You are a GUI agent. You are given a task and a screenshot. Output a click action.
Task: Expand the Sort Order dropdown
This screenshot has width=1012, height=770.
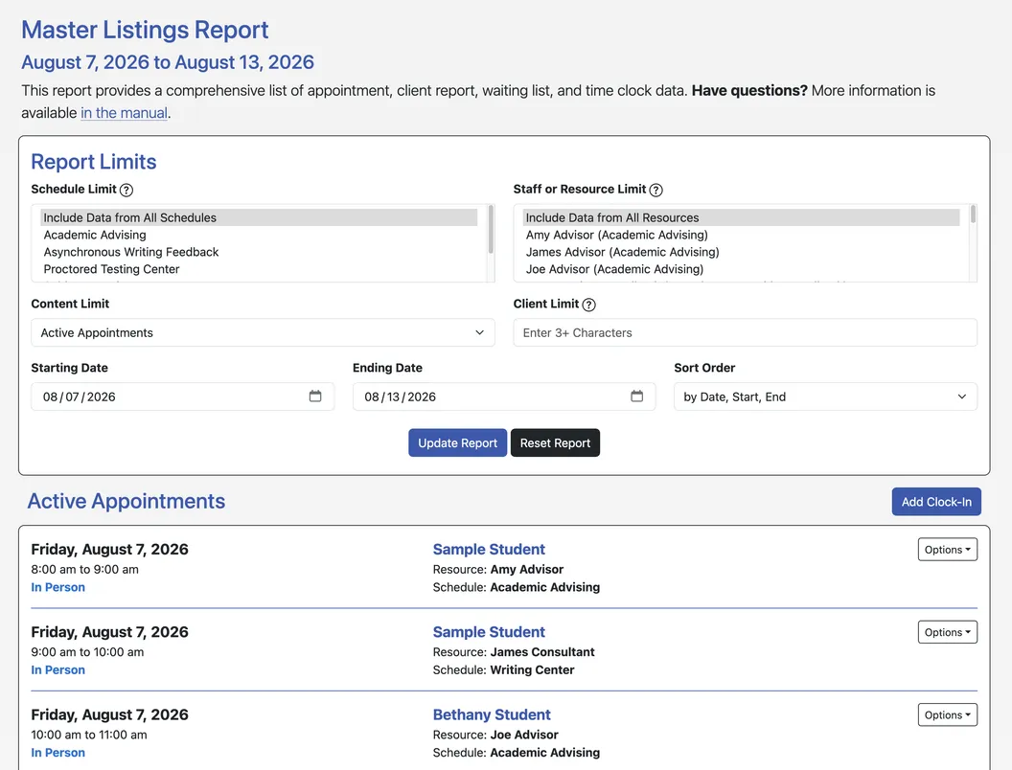(825, 396)
